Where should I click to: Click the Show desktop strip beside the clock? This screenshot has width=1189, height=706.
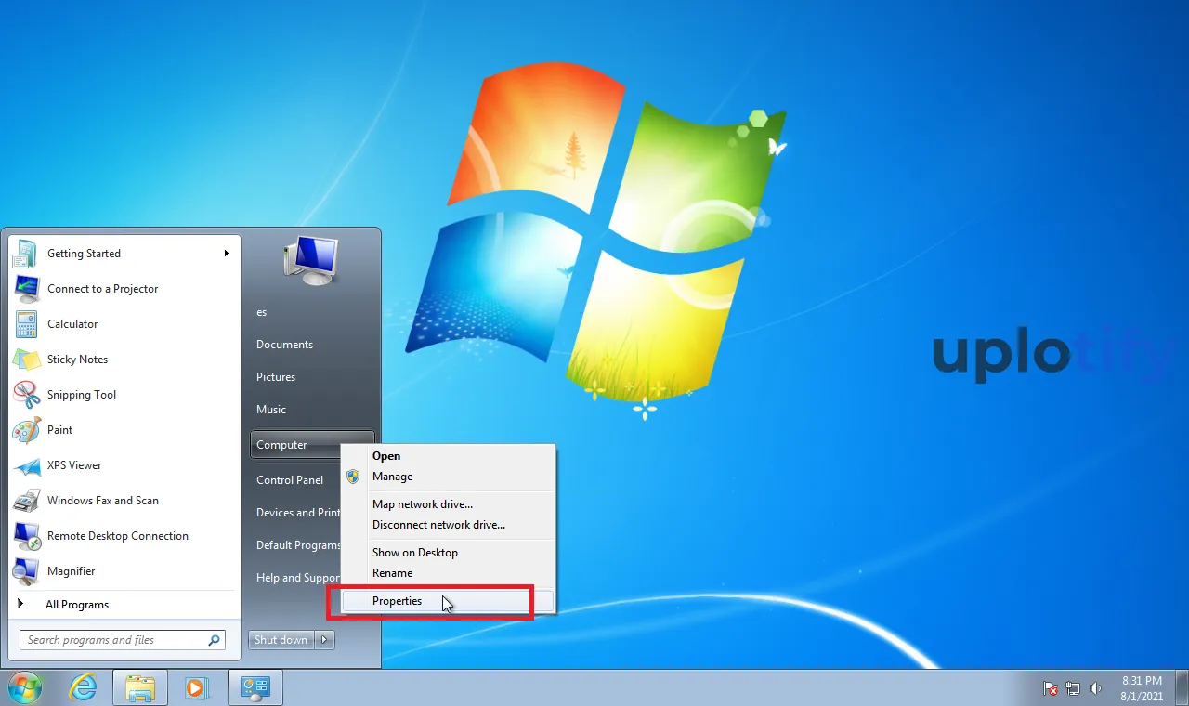click(x=1182, y=688)
